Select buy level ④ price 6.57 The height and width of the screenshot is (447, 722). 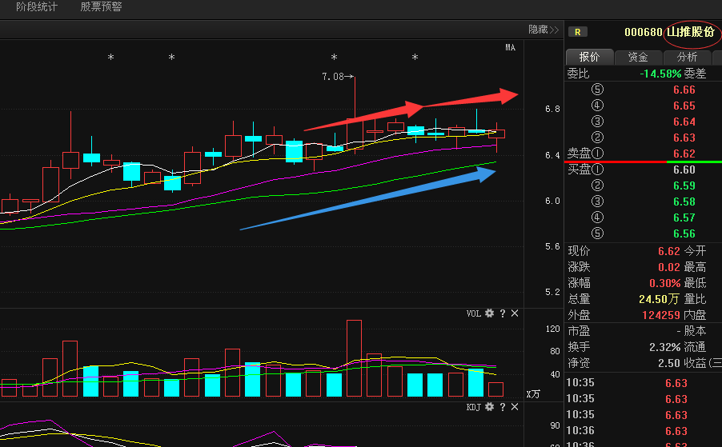pos(684,218)
